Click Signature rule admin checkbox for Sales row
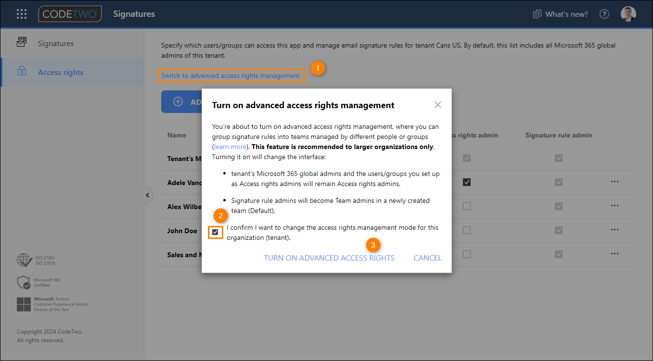653x361 pixels. [x=559, y=254]
